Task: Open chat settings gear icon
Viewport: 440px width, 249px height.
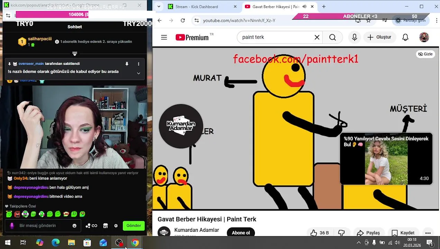Action: pos(116,225)
